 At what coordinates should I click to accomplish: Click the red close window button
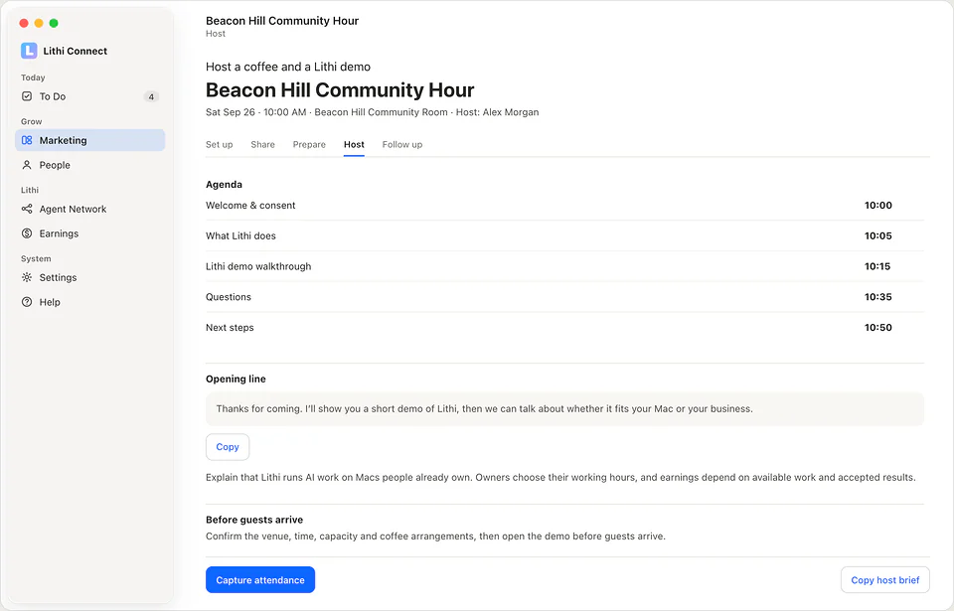point(24,23)
